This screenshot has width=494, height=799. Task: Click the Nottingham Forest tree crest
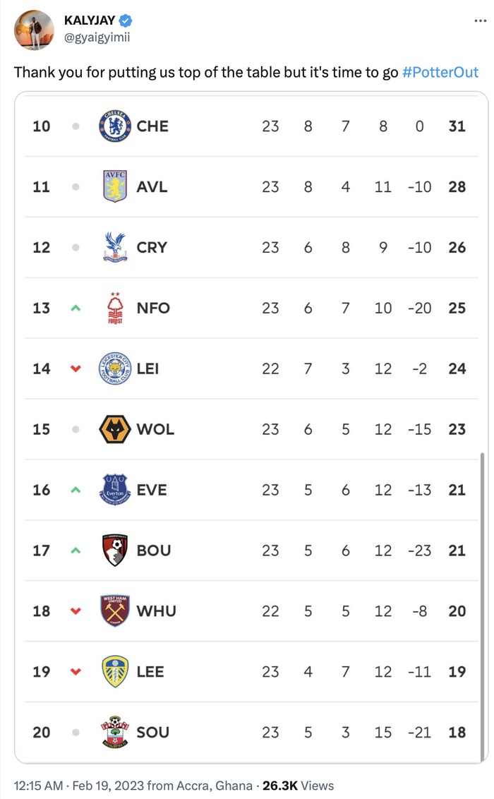pyautogui.click(x=115, y=308)
